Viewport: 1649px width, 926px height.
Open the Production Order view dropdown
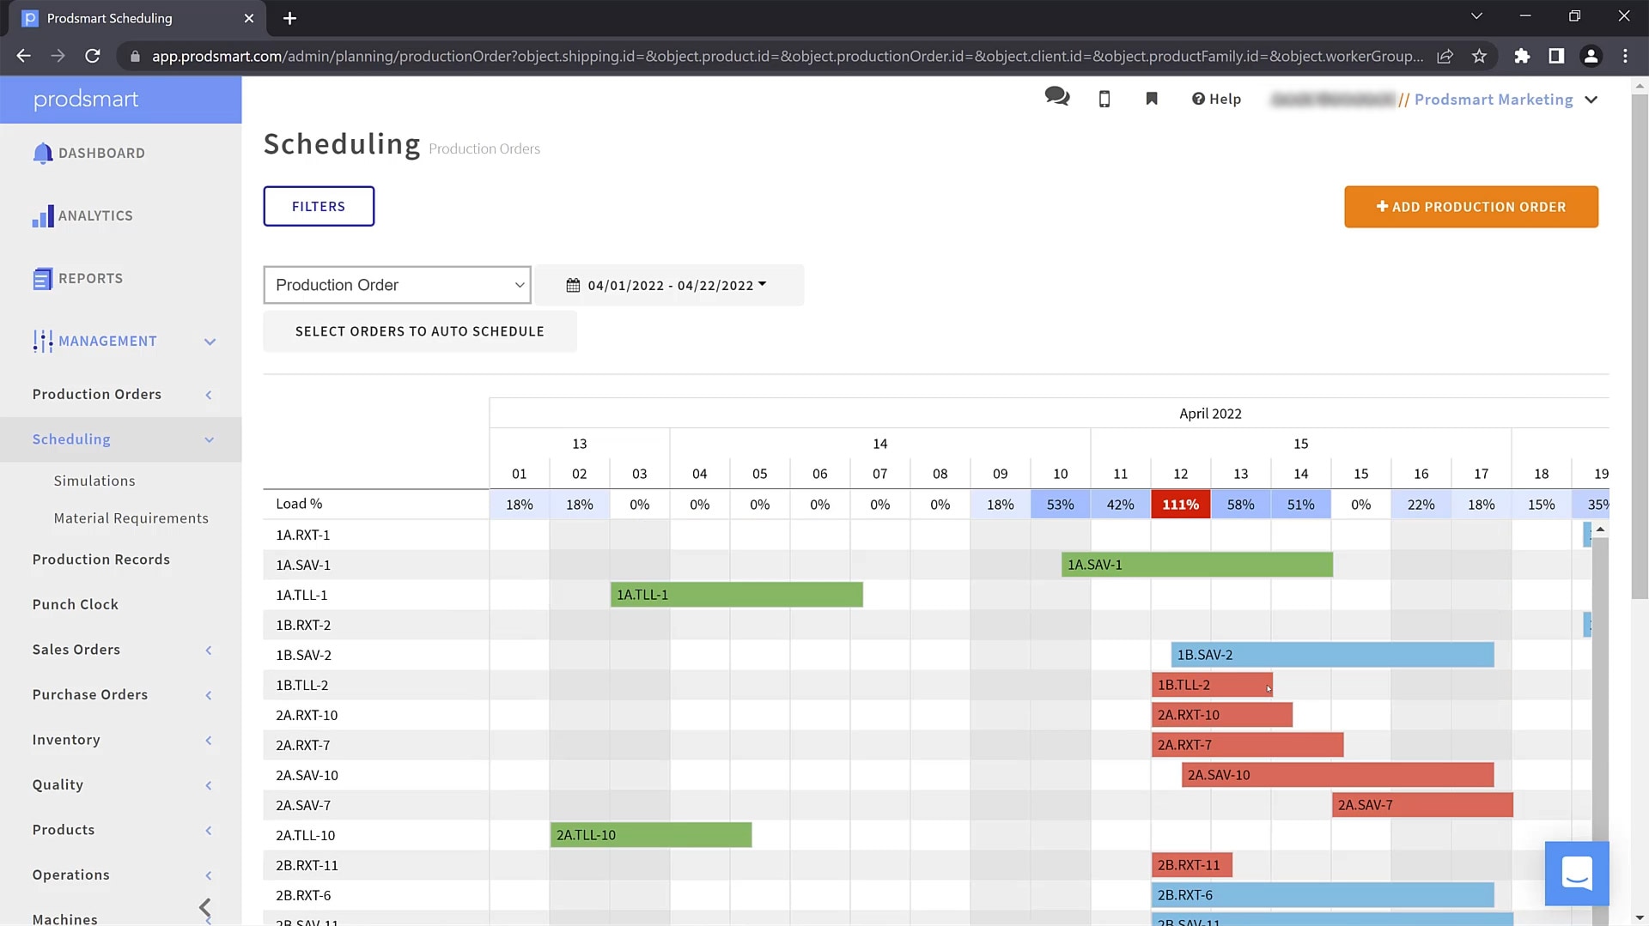click(x=397, y=285)
